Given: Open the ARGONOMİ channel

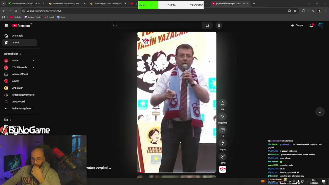Looking at the screenshot, I should [20, 101].
